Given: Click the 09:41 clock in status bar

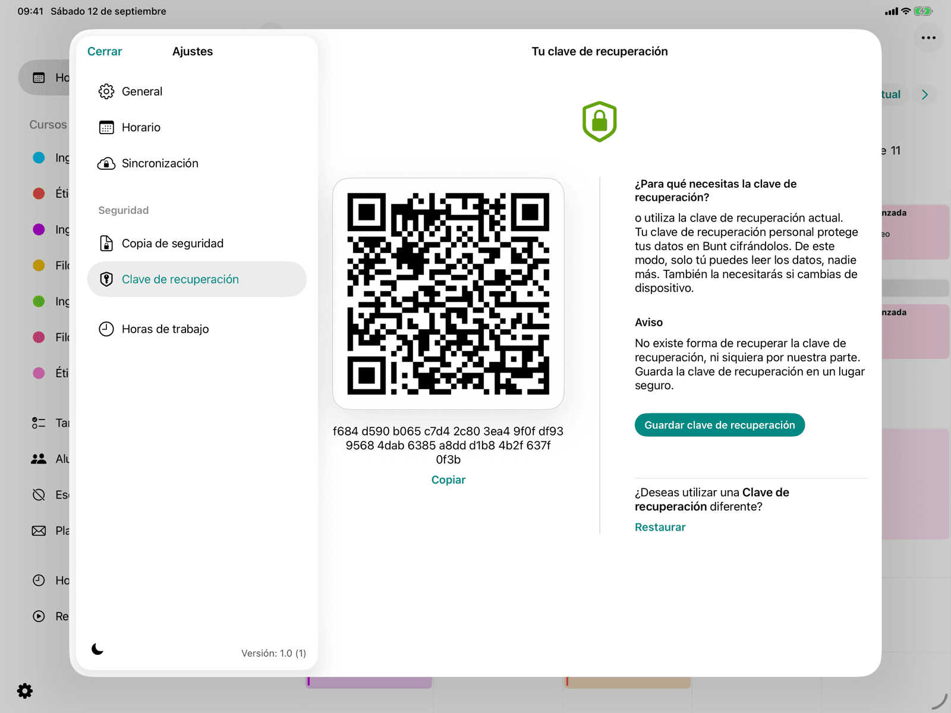Looking at the screenshot, I should [x=30, y=11].
